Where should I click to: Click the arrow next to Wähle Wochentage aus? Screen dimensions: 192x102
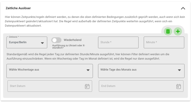point(88,70)
